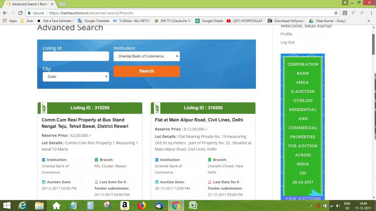The image size is (376, 211).
Task: Click bank logo on listing 315290
Action: [x=44, y=108]
